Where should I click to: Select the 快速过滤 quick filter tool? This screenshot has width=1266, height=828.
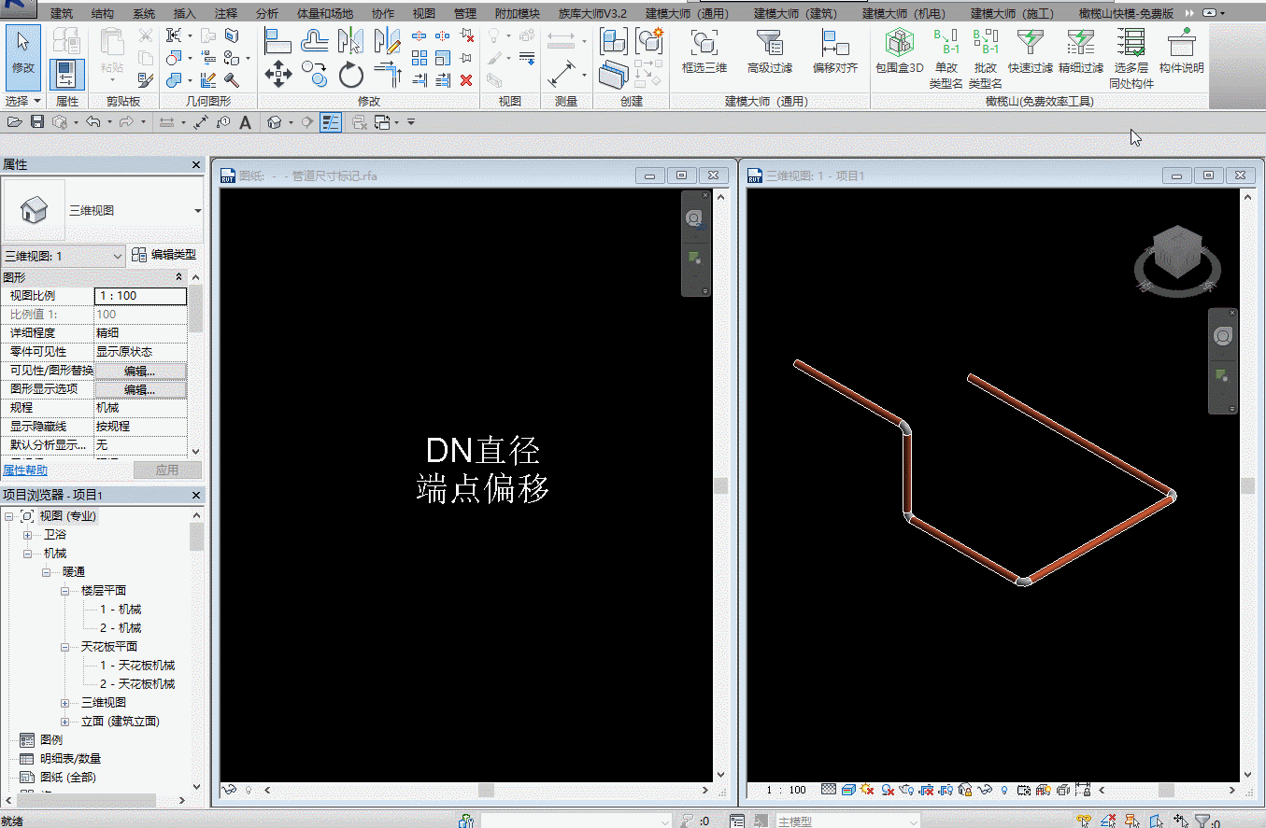1030,50
